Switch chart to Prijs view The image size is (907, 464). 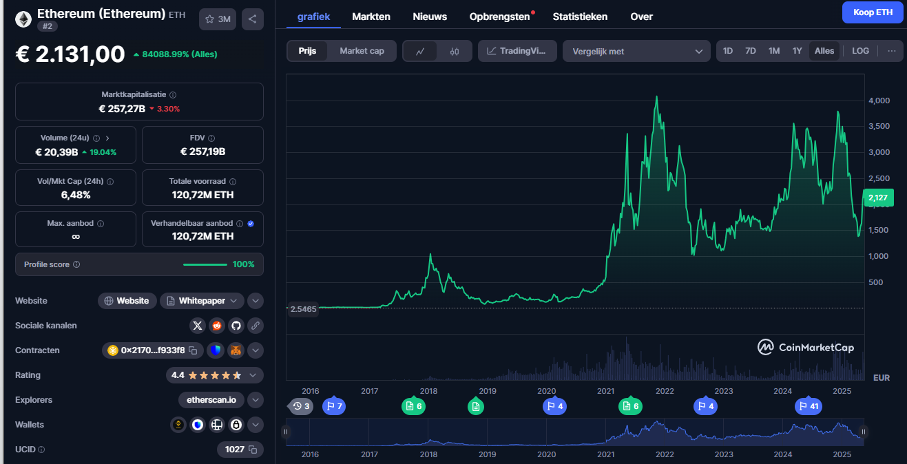[308, 51]
